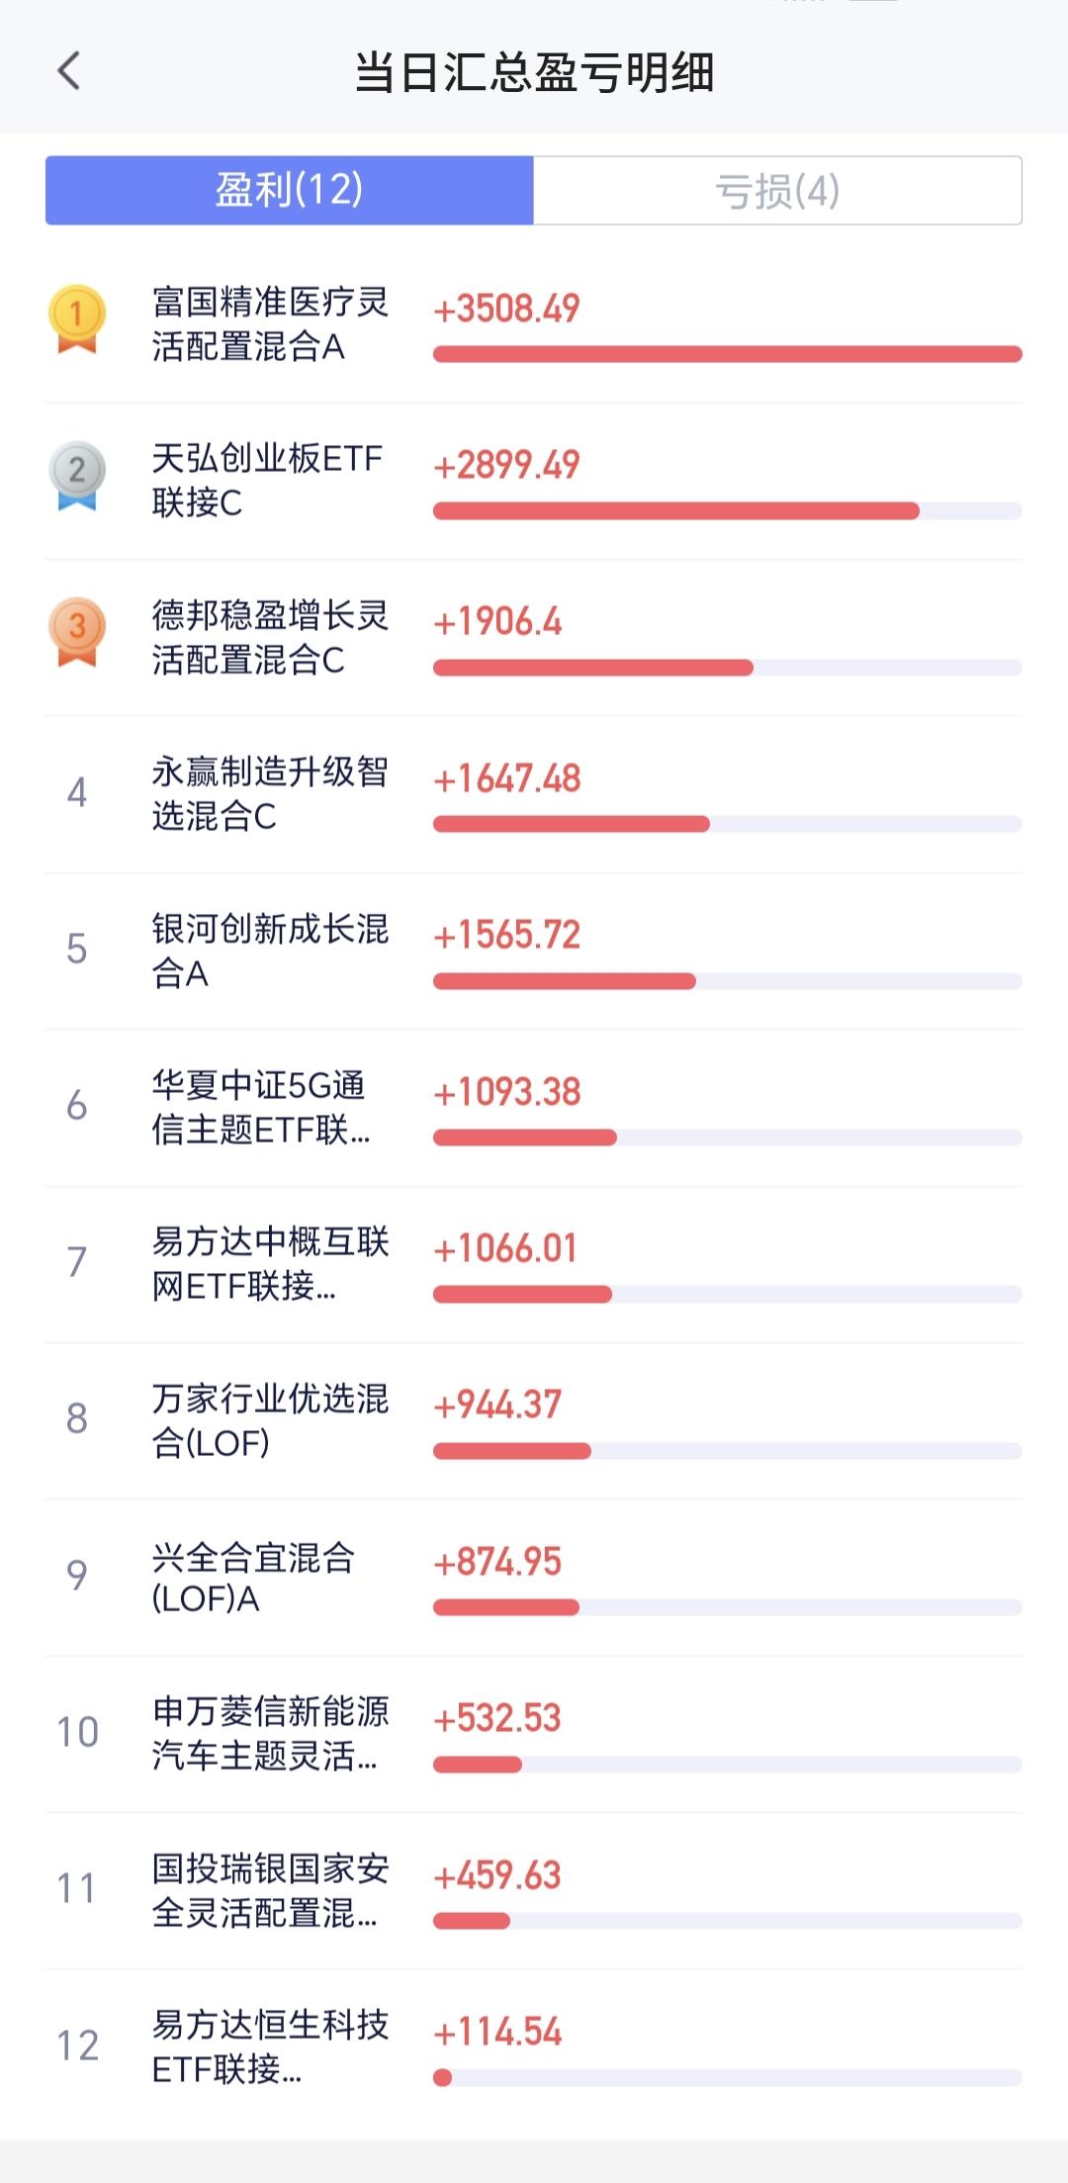Select 兴全合宜混合(LOF)A entry
Viewport: 1068px width, 2183px height.
pyautogui.click(x=534, y=1578)
